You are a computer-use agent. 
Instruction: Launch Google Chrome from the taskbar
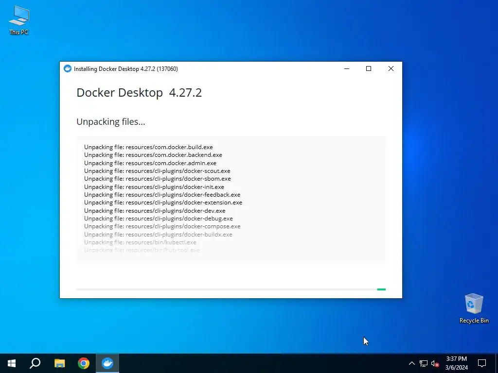click(84, 363)
